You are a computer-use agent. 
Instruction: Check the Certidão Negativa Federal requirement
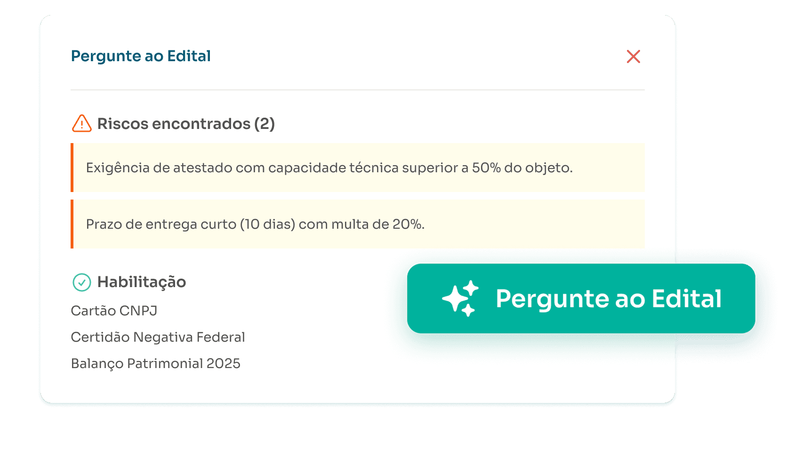[x=158, y=337]
